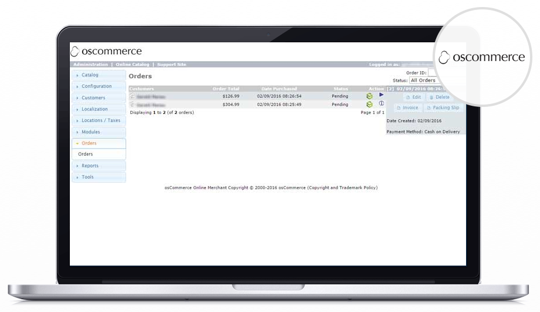This screenshot has height=312, width=540.
Task: Click the osCommerce logo in the page header
Action: click(106, 51)
